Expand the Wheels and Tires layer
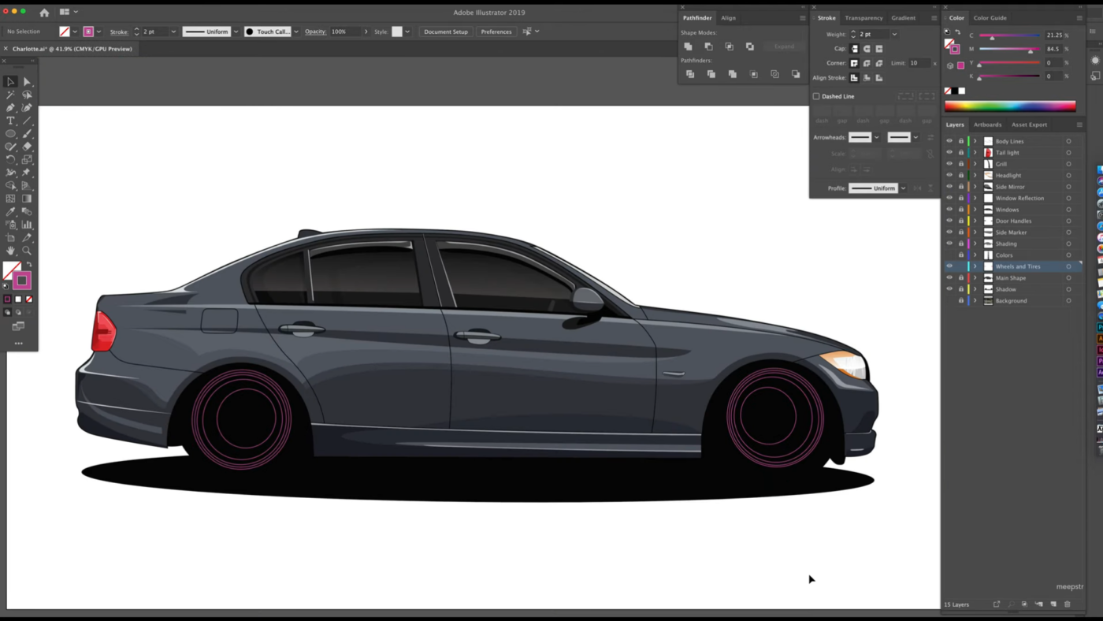This screenshot has height=621, width=1103. [x=975, y=266]
